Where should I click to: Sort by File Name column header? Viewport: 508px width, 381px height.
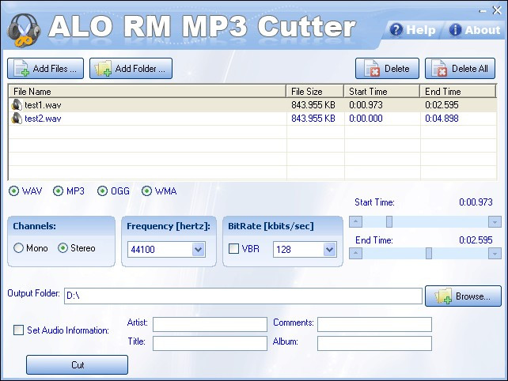tap(147, 91)
